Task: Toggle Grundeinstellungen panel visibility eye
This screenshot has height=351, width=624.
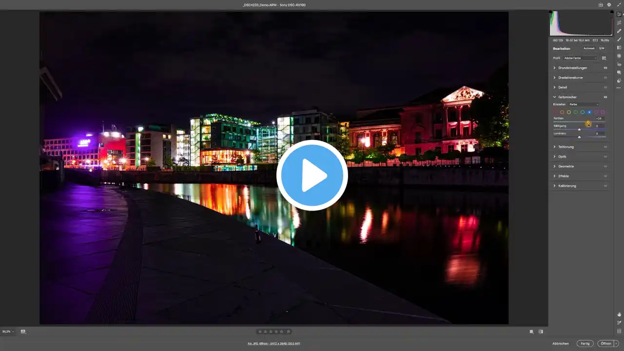Action: (605, 68)
